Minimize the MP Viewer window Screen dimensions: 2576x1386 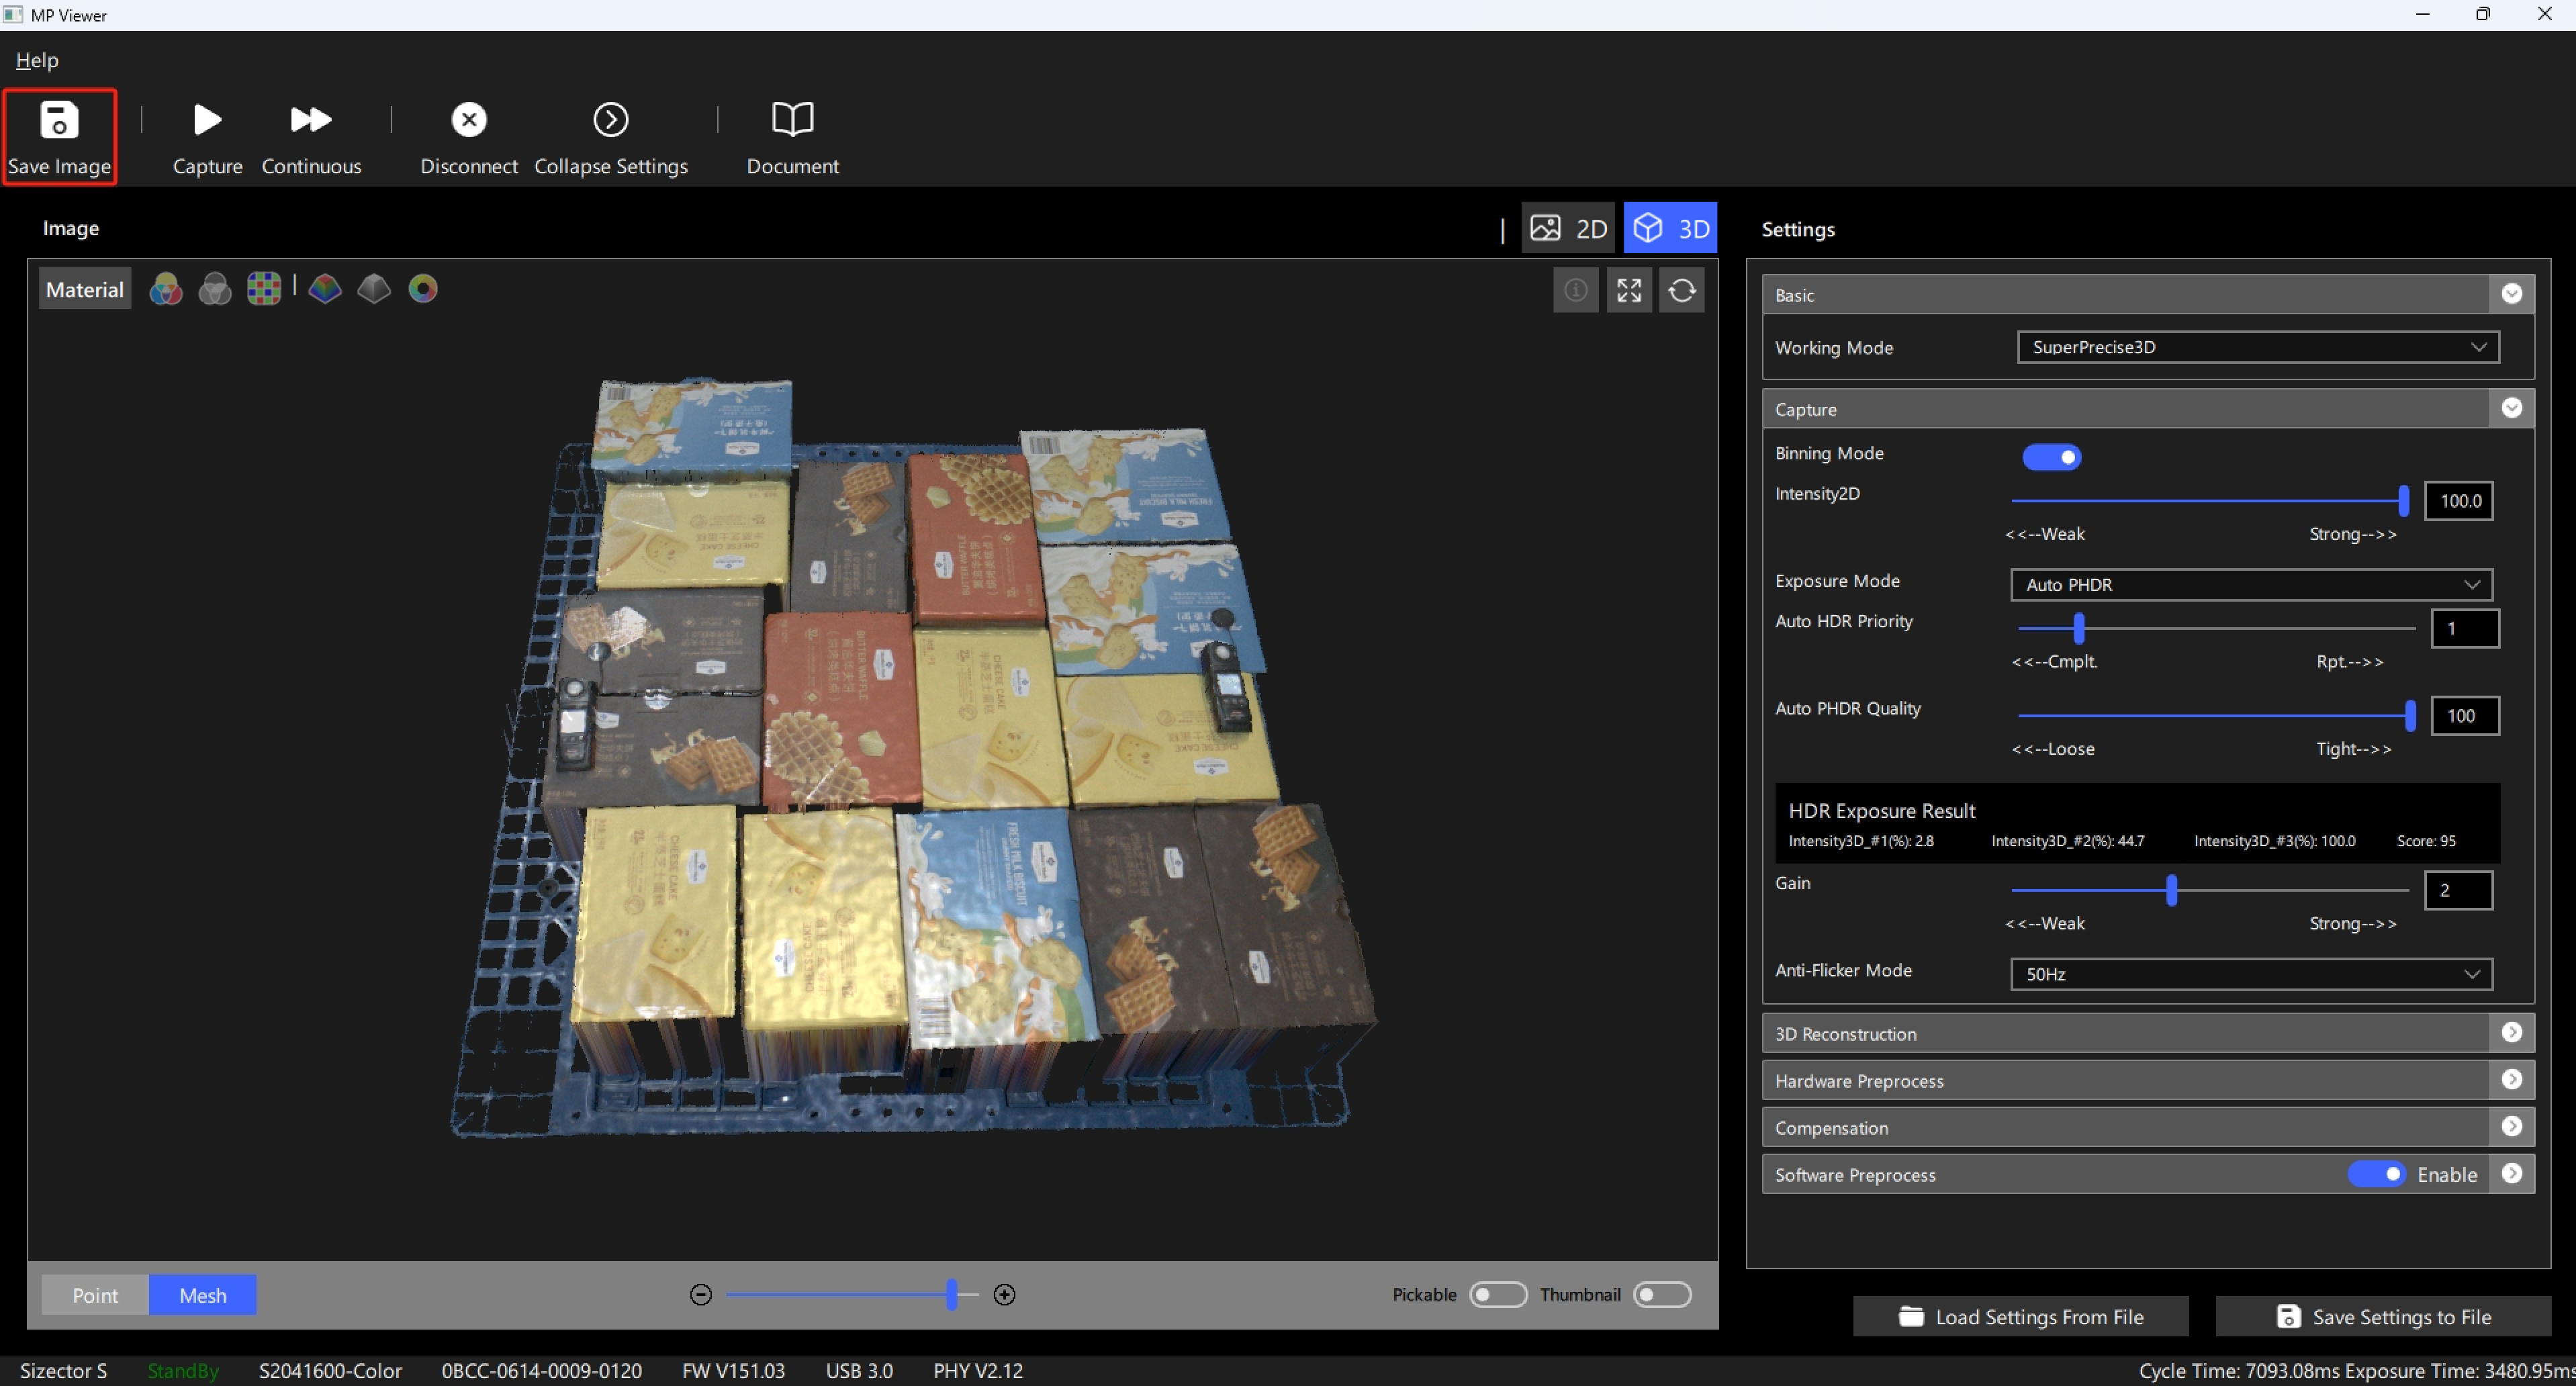(2422, 14)
